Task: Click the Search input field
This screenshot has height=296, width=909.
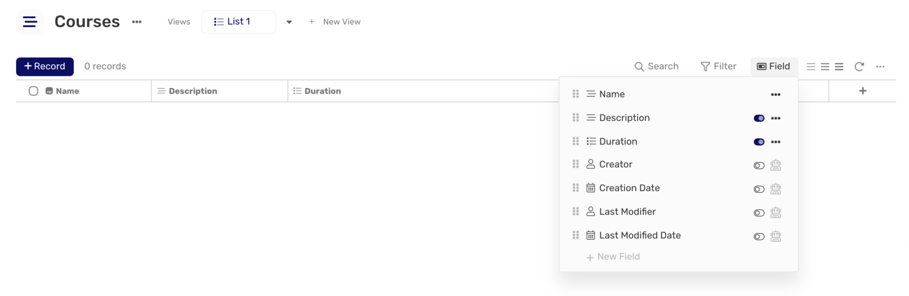Action: pyautogui.click(x=656, y=66)
